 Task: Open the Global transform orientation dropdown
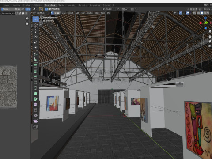point(109,9)
